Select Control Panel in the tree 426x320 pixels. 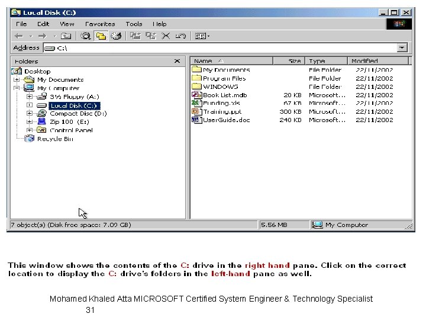pos(71,130)
